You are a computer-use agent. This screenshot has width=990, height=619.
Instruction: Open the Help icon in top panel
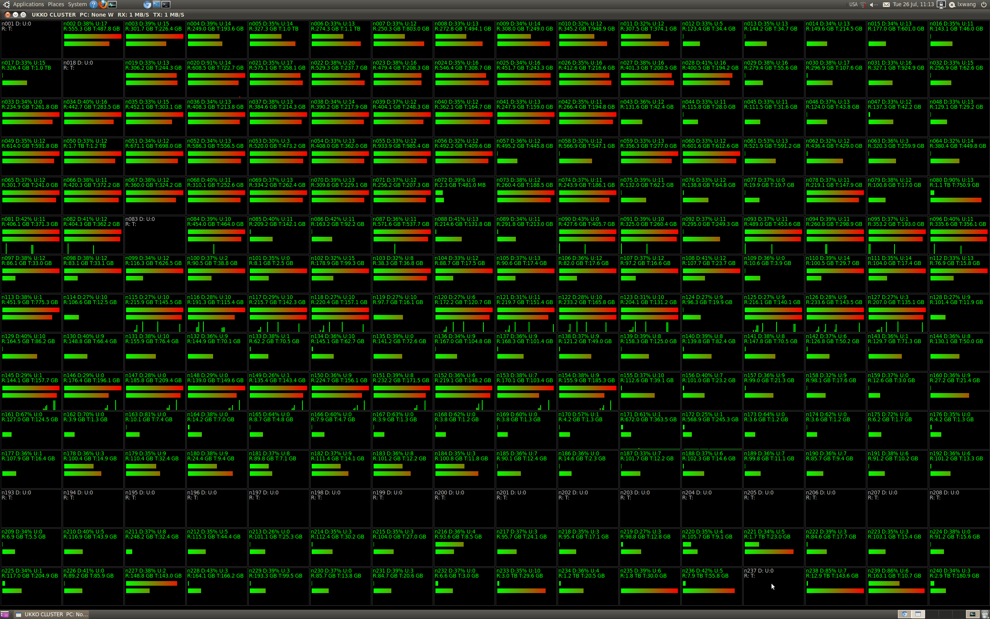pos(94,5)
